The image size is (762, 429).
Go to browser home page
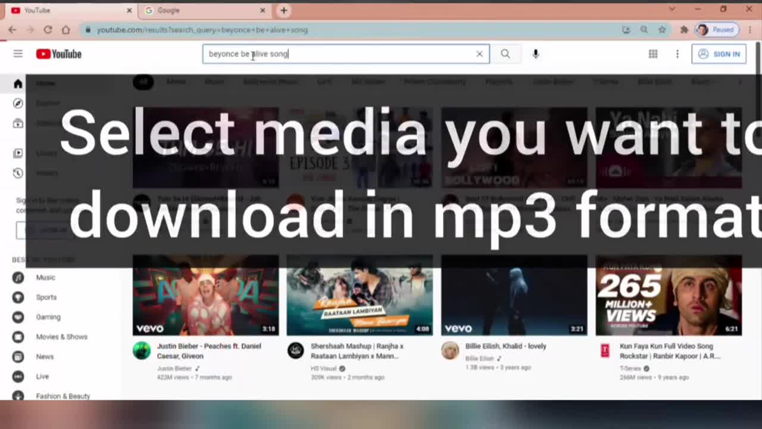point(65,30)
